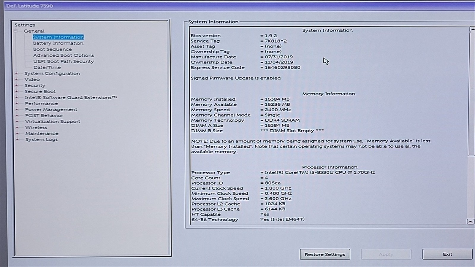The image size is (475, 267).
Task: Expand the Secure Boot section
Action: click(x=17, y=91)
